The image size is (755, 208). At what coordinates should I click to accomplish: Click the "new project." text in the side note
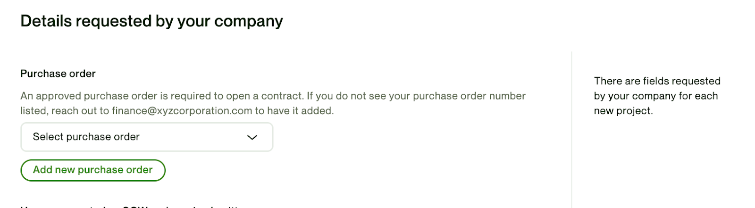623,111
